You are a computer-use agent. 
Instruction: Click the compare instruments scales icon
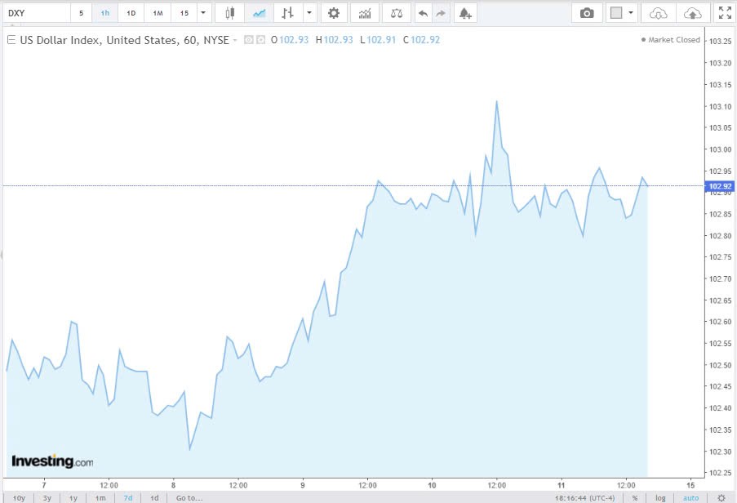click(x=397, y=13)
